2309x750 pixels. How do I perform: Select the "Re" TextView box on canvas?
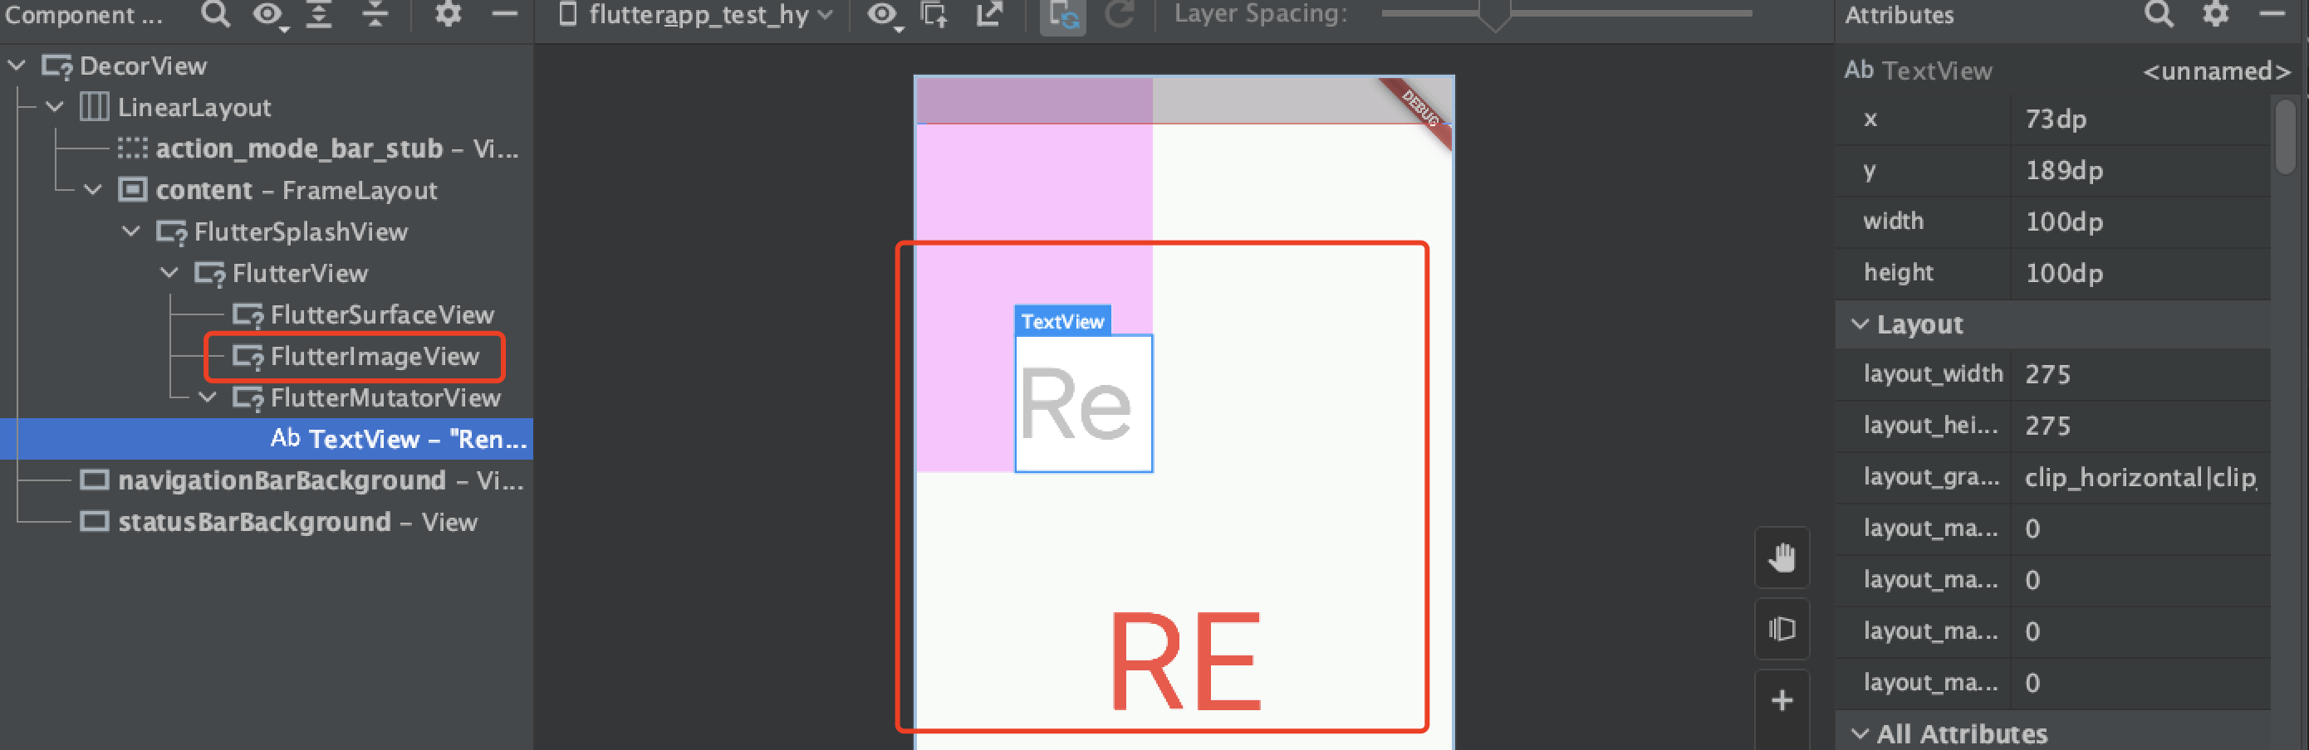1084,404
